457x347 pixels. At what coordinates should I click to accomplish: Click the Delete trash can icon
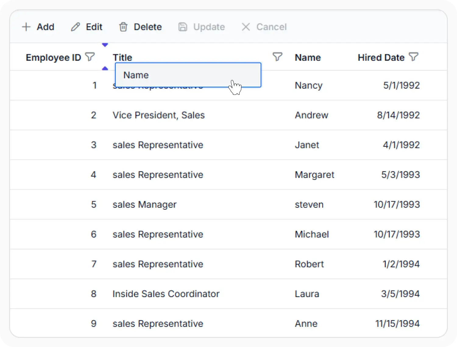click(x=123, y=27)
